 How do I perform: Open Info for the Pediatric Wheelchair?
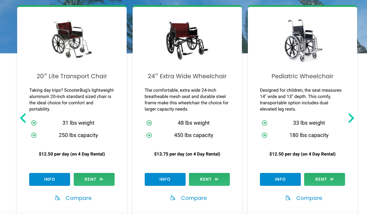[280, 179]
